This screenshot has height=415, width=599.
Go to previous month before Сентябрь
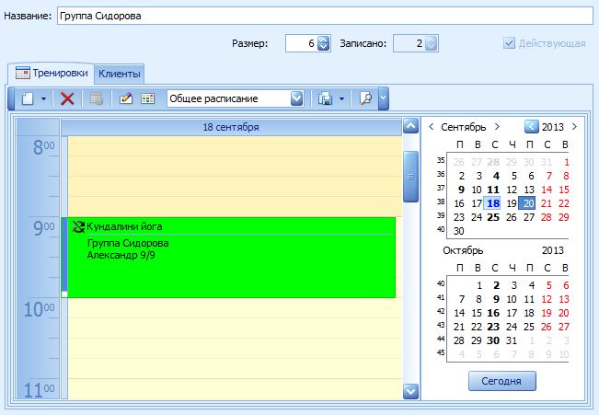432,126
